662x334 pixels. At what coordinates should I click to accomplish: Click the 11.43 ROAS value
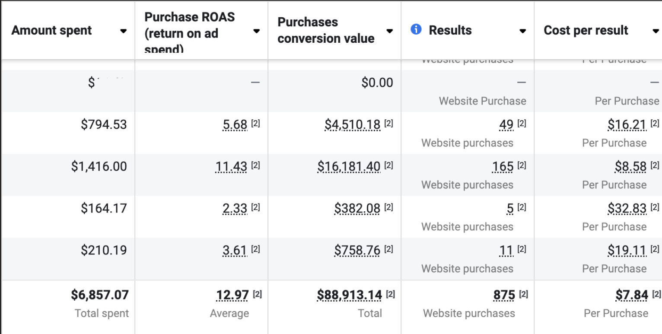pos(231,167)
